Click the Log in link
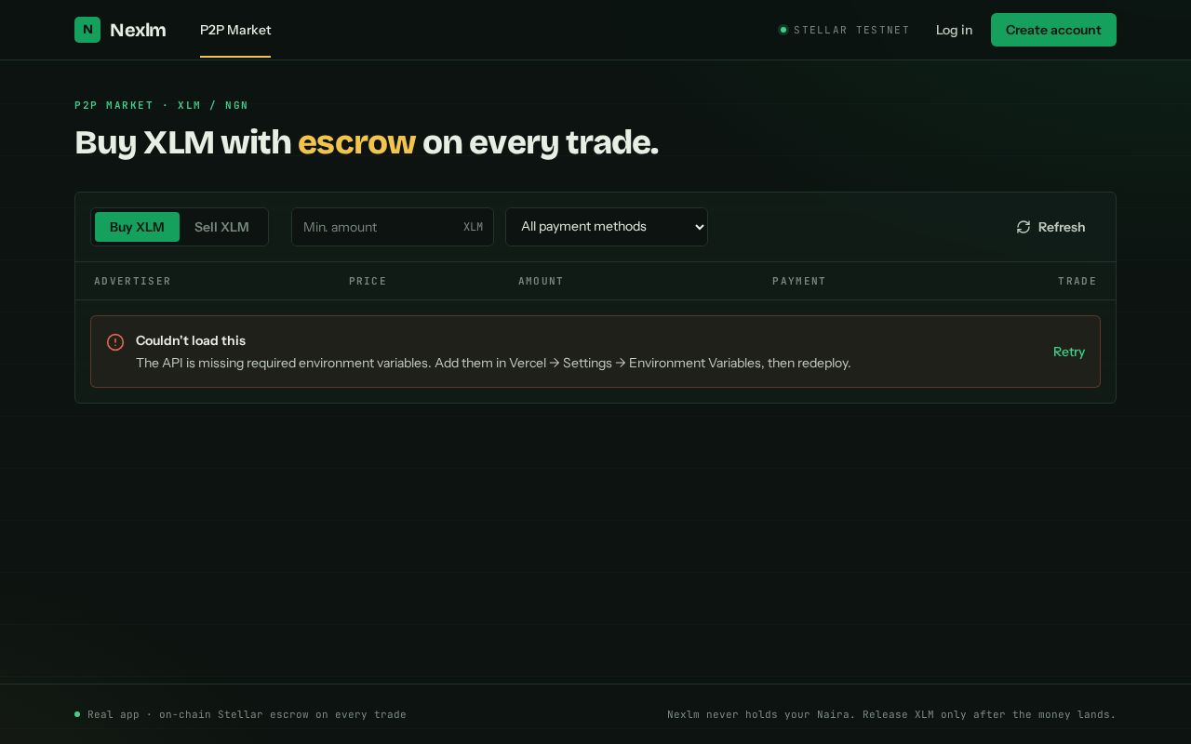Viewport: 1191px width, 744px height. click(x=954, y=30)
